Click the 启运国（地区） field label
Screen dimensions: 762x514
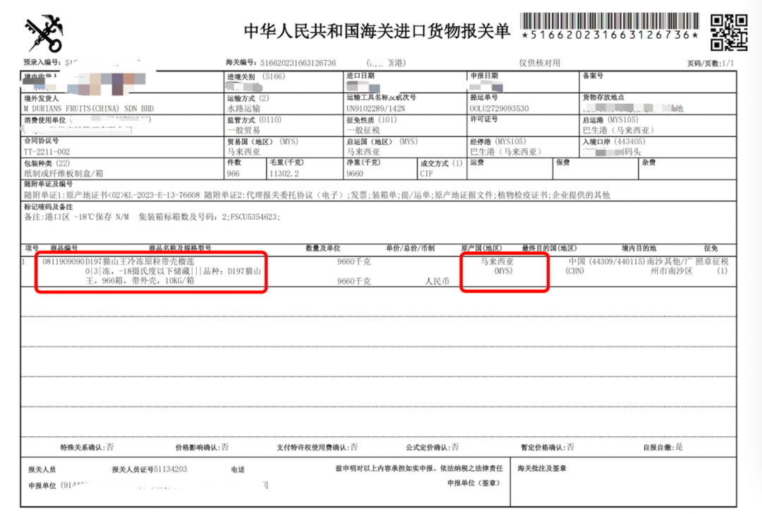point(382,141)
